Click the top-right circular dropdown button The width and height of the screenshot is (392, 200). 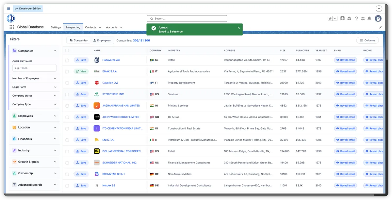(x=379, y=9)
